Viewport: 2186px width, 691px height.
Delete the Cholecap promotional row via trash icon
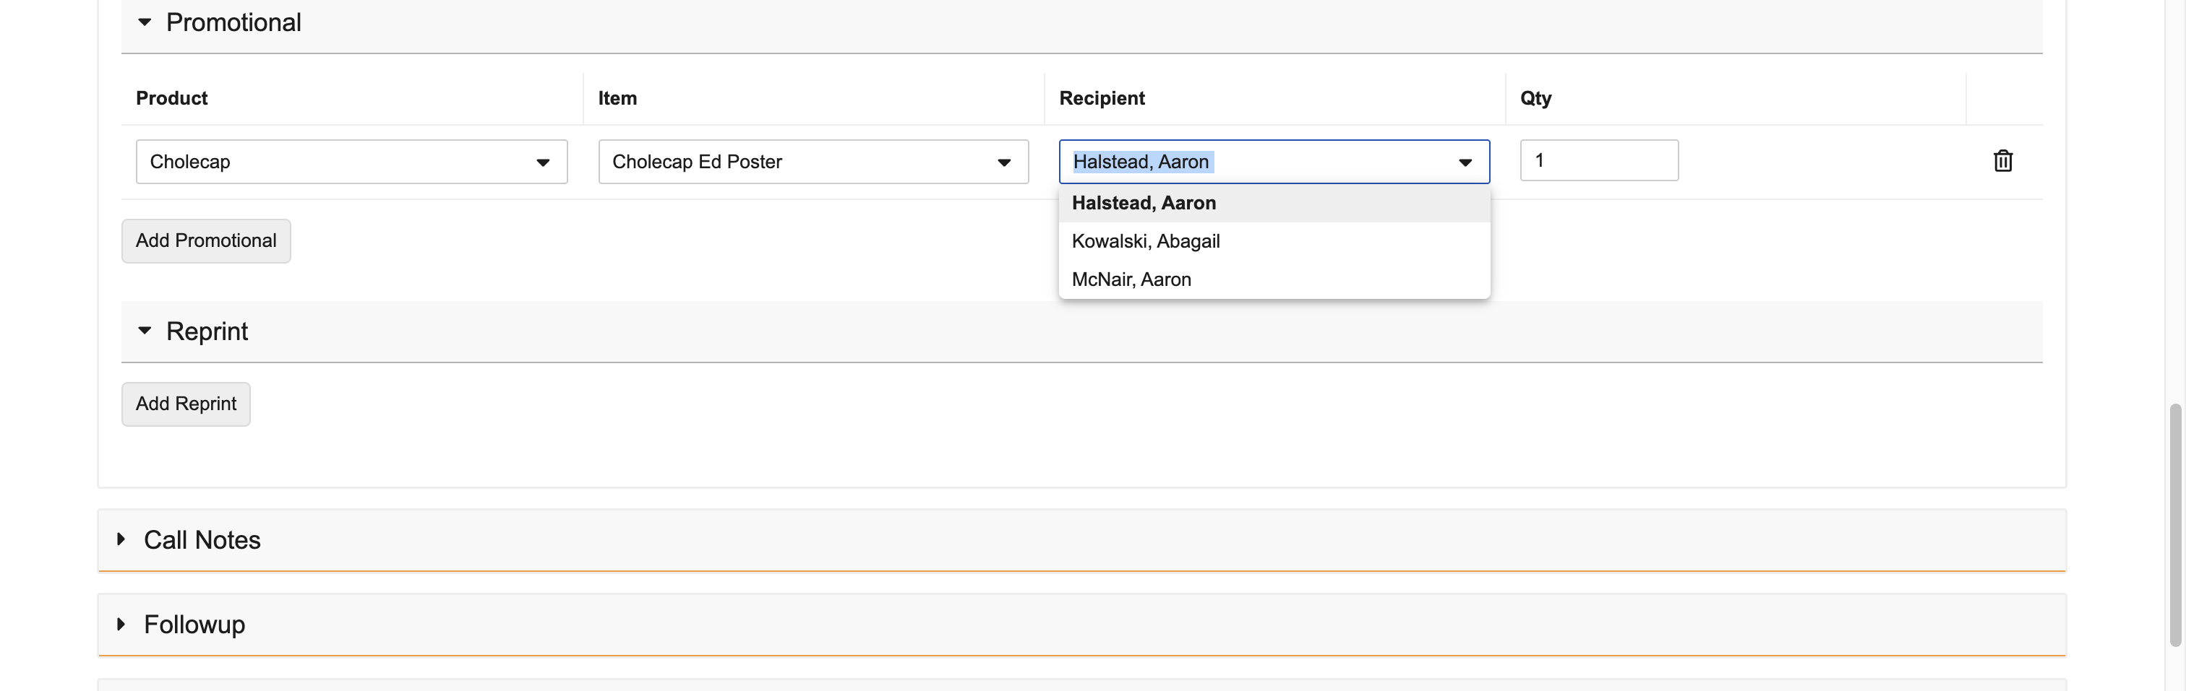pos(2002,160)
